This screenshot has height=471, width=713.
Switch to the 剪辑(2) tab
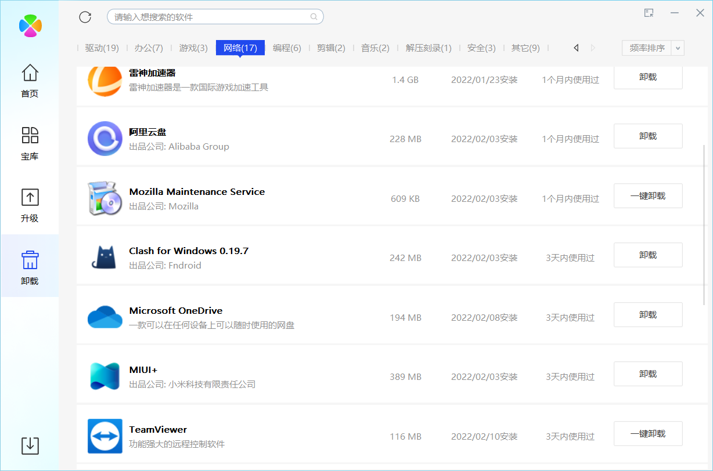point(331,48)
